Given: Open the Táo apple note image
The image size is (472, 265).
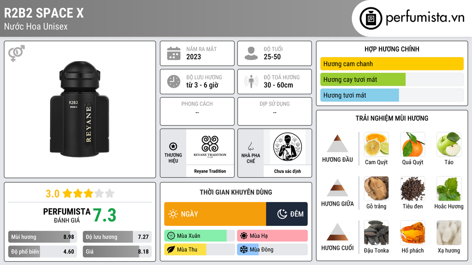Looking at the screenshot, I should coord(449,144).
